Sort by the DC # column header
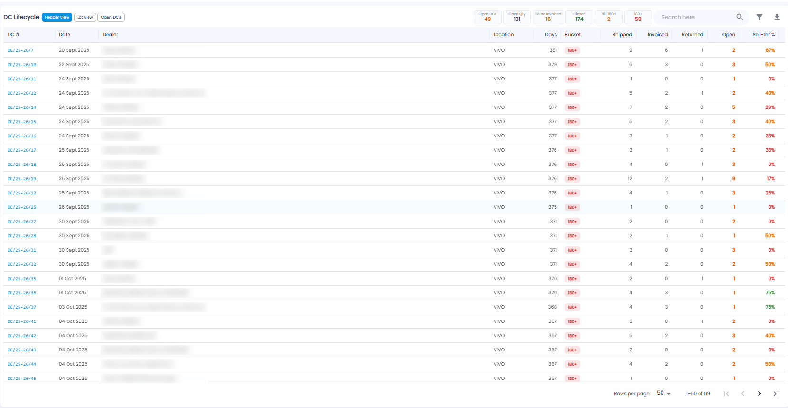This screenshot has height=408, width=788. click(13, 35)
